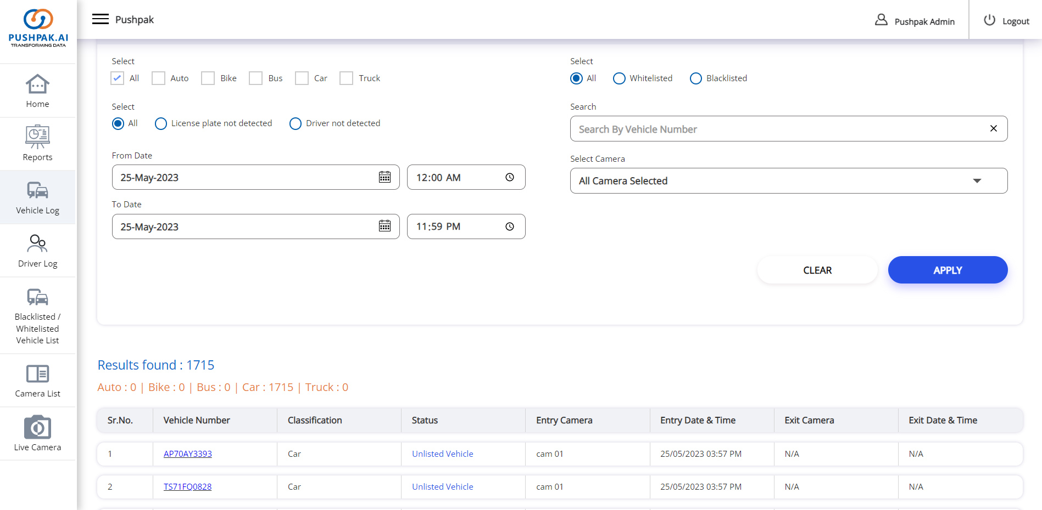Expand the All Camera Selected dropdown
The image size is (1042, 510).
coord(977,181)
